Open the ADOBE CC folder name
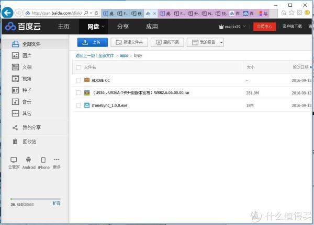Image resolution: width=314 pixels, height=225 pixels. click(x=100, y=80)
